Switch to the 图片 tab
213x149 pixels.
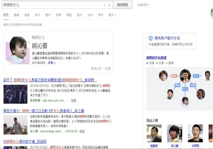click(48, 15)
